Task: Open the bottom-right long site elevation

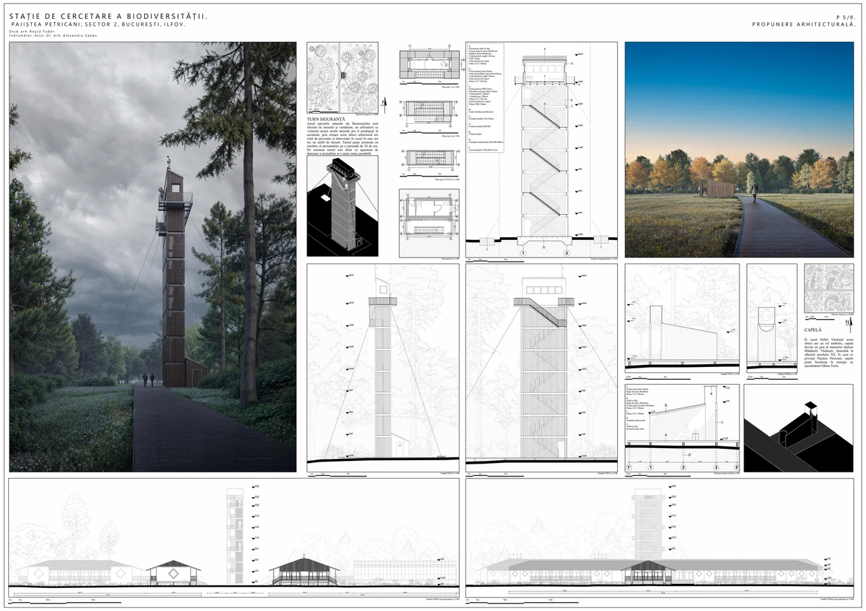Action: point(660,538)
